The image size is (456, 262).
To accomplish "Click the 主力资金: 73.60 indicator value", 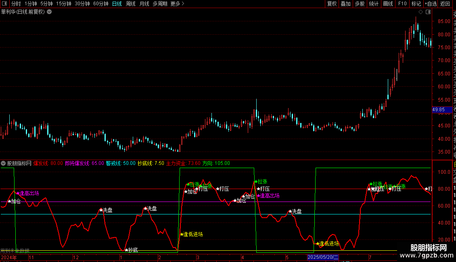I will tap(183, 163).
